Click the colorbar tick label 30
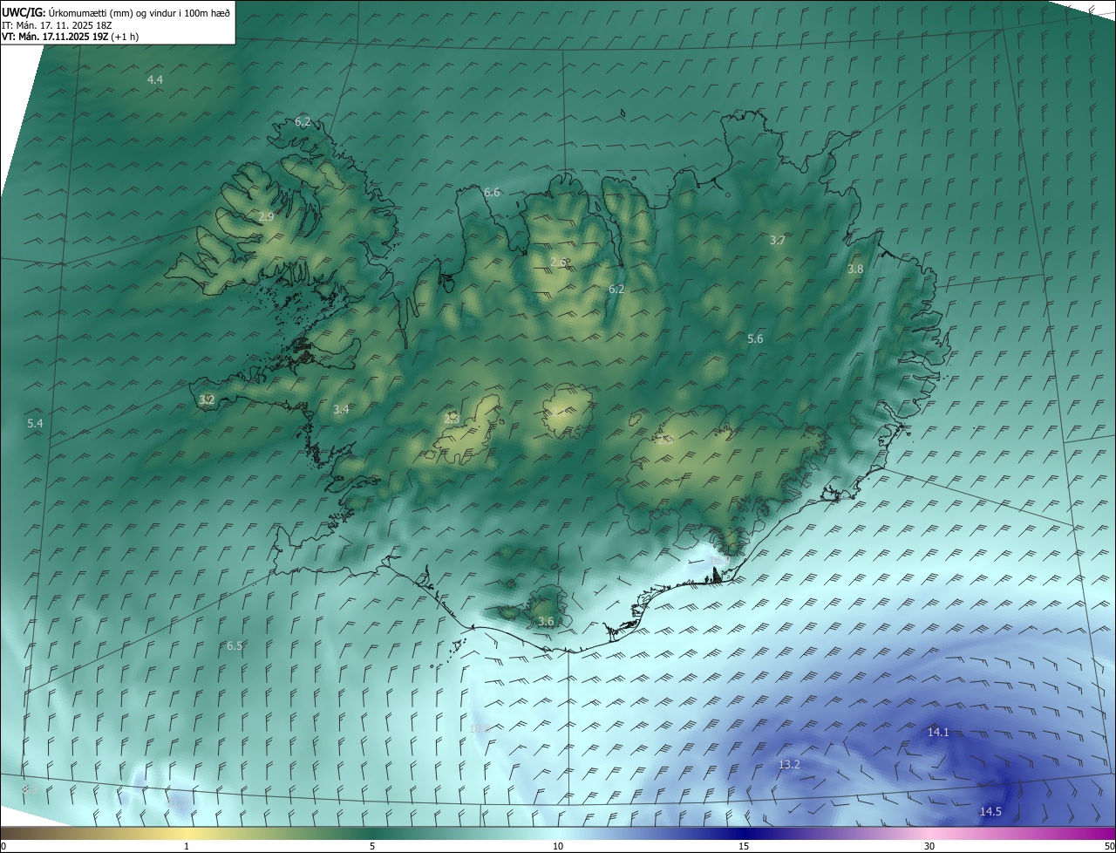This screenshot has height=853, width=1116. (x=929, y=846)
